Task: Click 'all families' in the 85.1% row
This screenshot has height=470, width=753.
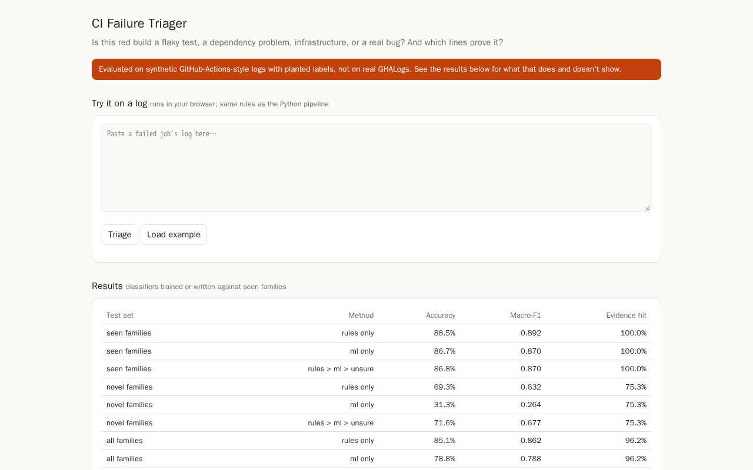Action: tap(125, 441)
